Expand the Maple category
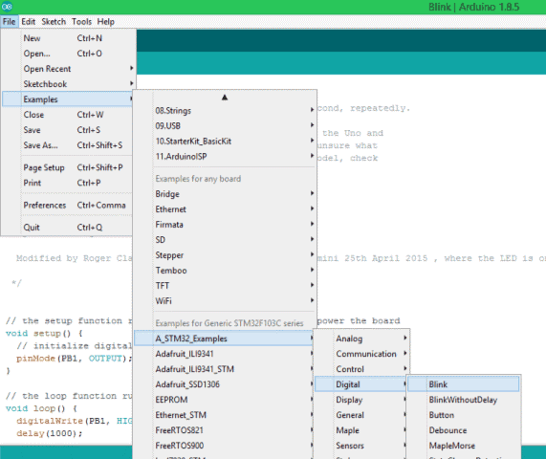The image size is (546, 459). click(360, 430)
